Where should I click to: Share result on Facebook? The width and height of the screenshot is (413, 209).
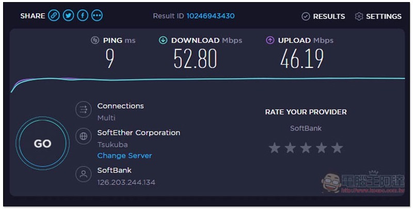[x=83, y=16]
